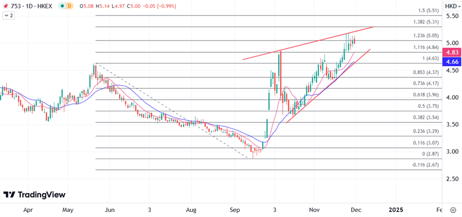Click the 2025 label on time axis

coord(396,210)
